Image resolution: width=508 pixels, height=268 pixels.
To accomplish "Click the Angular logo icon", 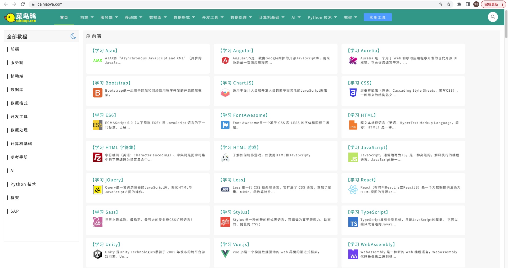I will click(x=225, y=60).
